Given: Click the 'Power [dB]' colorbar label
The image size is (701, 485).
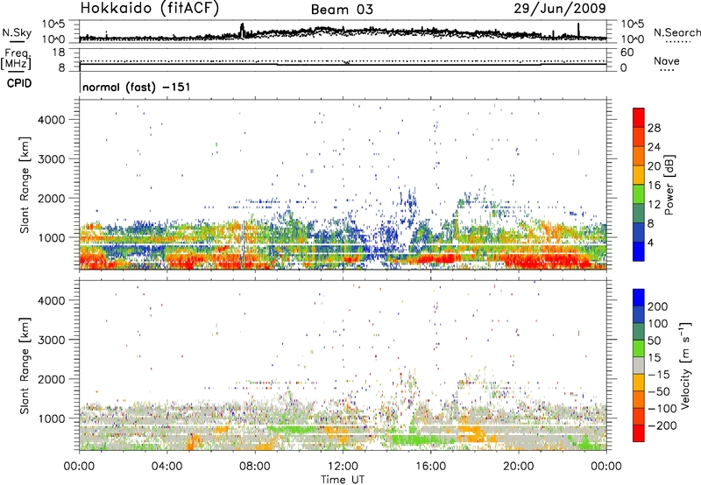Looking at the screenshot, I should pyautogui.click(x=669, y=185).
